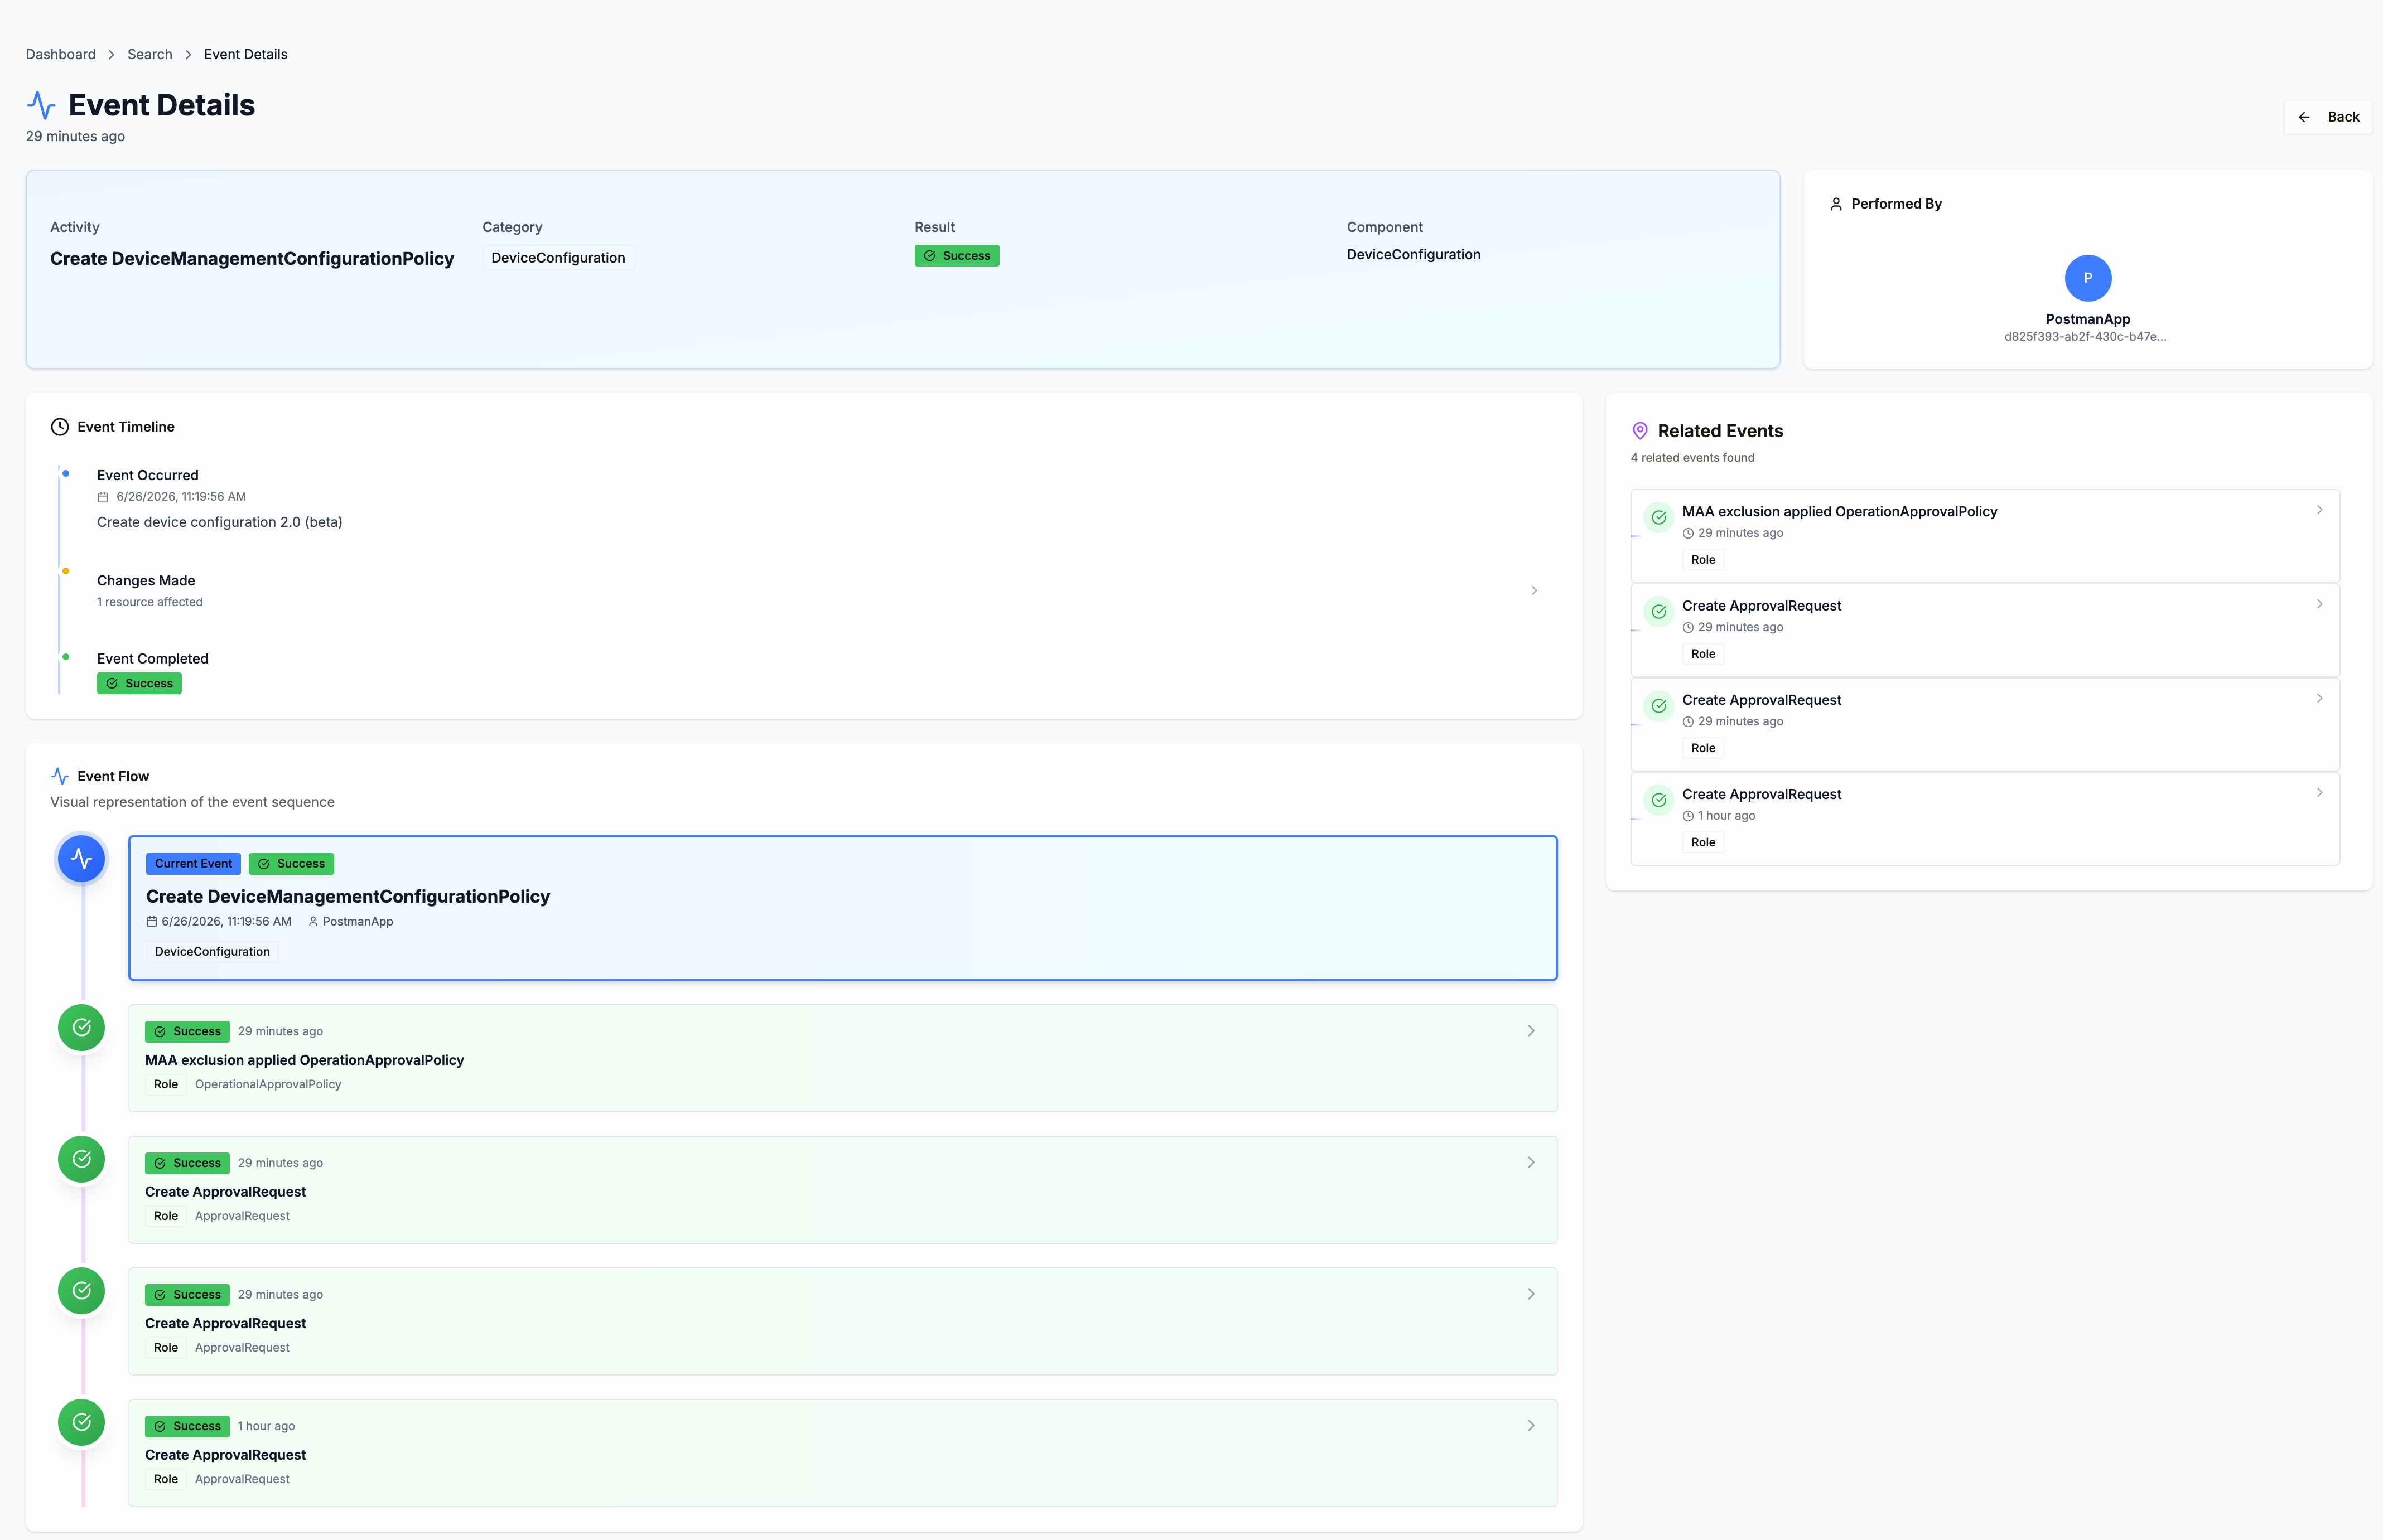Click Success badge in Current Event card
The image size is (2383, 1540).
(291, 864)
